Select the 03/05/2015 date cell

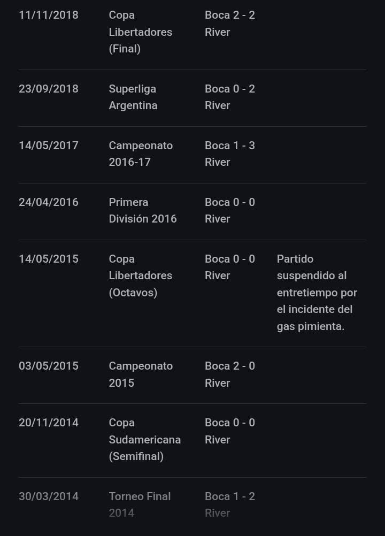49,366
